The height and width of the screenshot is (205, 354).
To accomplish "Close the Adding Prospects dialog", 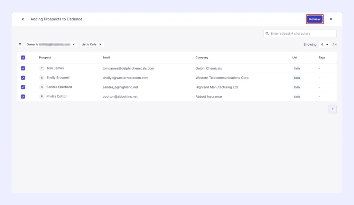I will 331,19.
